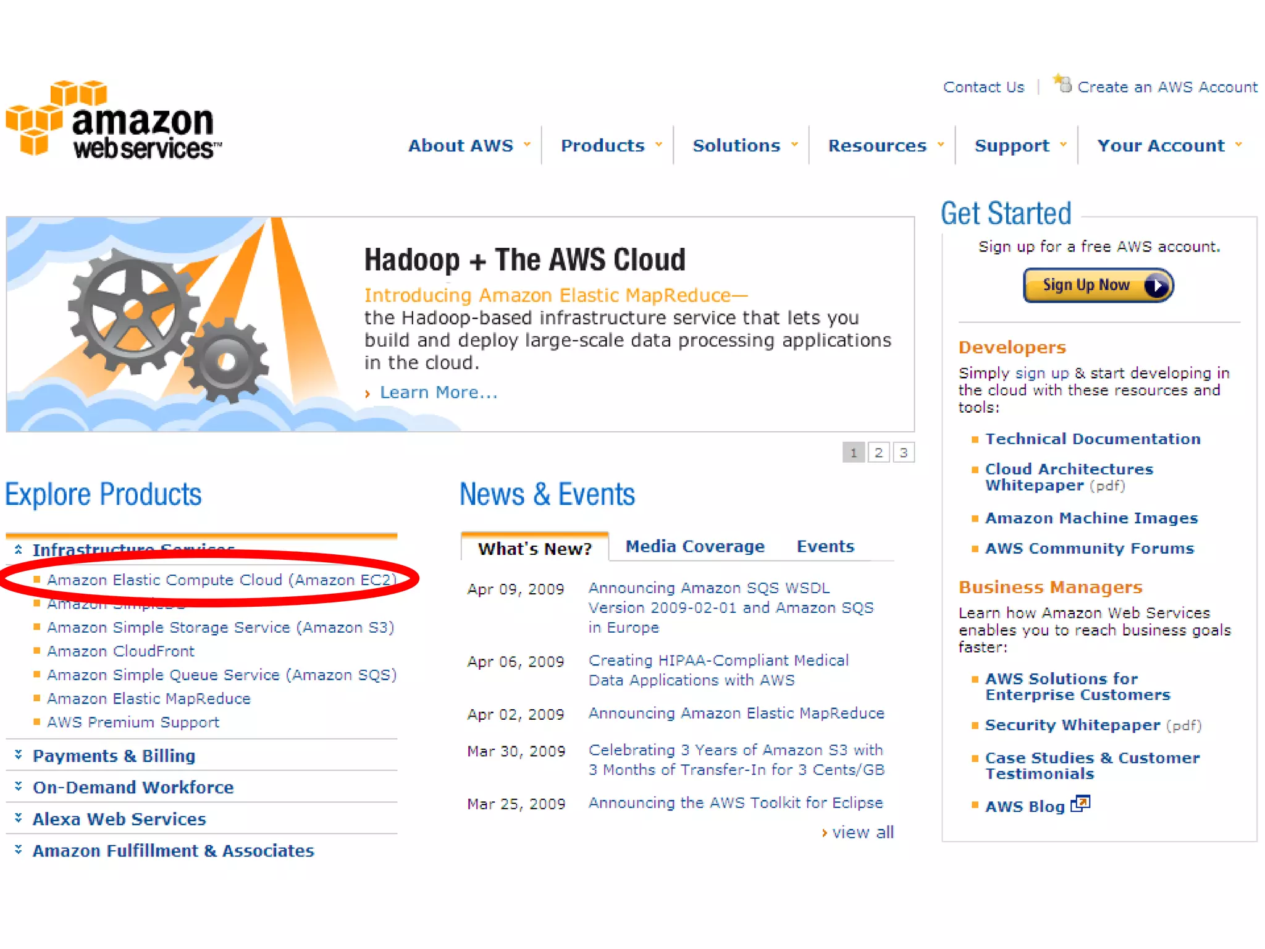Screen dimensions: 1265x949
Task: Click the Sign Up Now arrow icon
Action: tap(1156, 285)
